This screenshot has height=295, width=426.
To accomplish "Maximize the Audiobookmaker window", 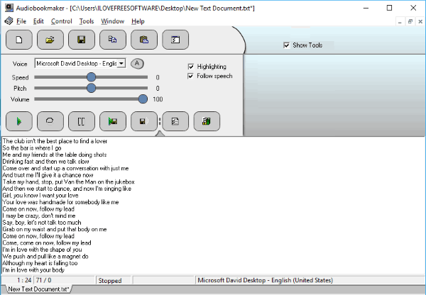I will coord(389,8).
